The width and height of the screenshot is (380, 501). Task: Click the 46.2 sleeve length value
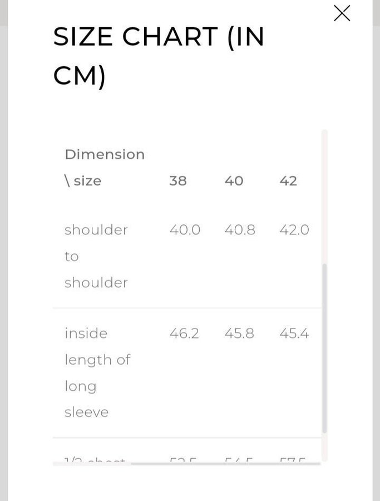184,333
